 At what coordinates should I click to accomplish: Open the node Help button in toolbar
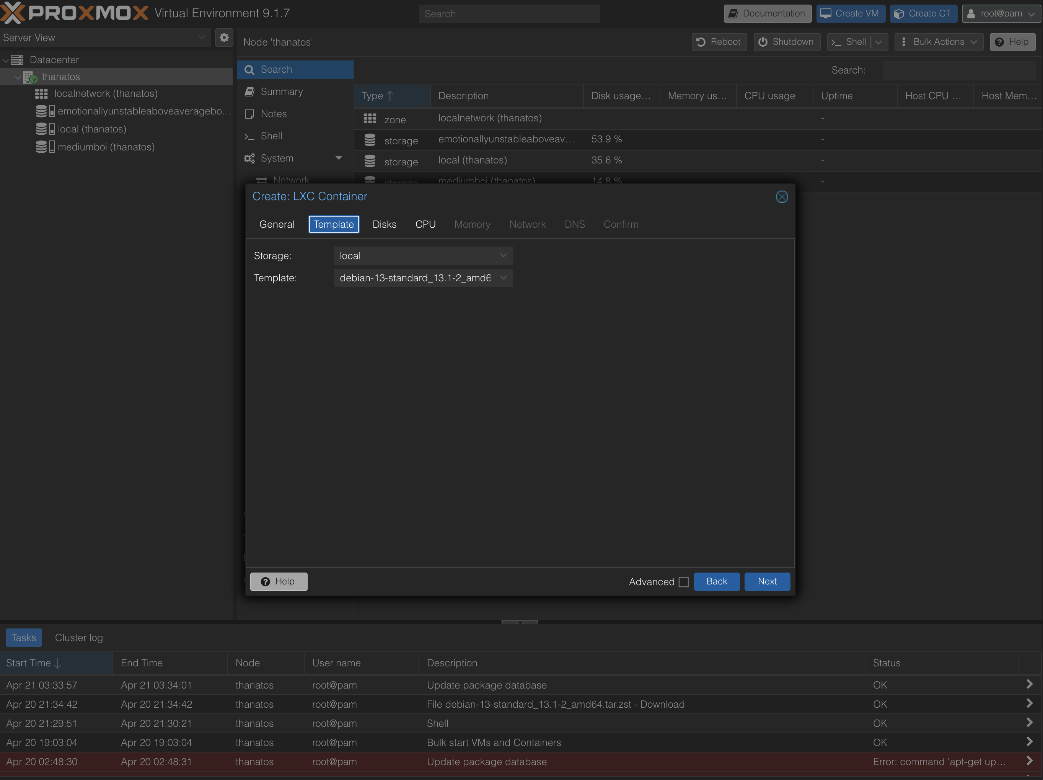[x=1012, y=42]
